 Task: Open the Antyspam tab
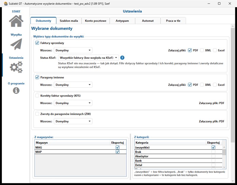click(x=122, y=20)
